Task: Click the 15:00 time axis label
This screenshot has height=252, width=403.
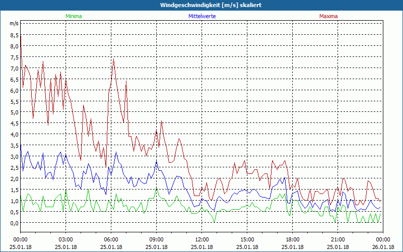Action: pos(247,240)
